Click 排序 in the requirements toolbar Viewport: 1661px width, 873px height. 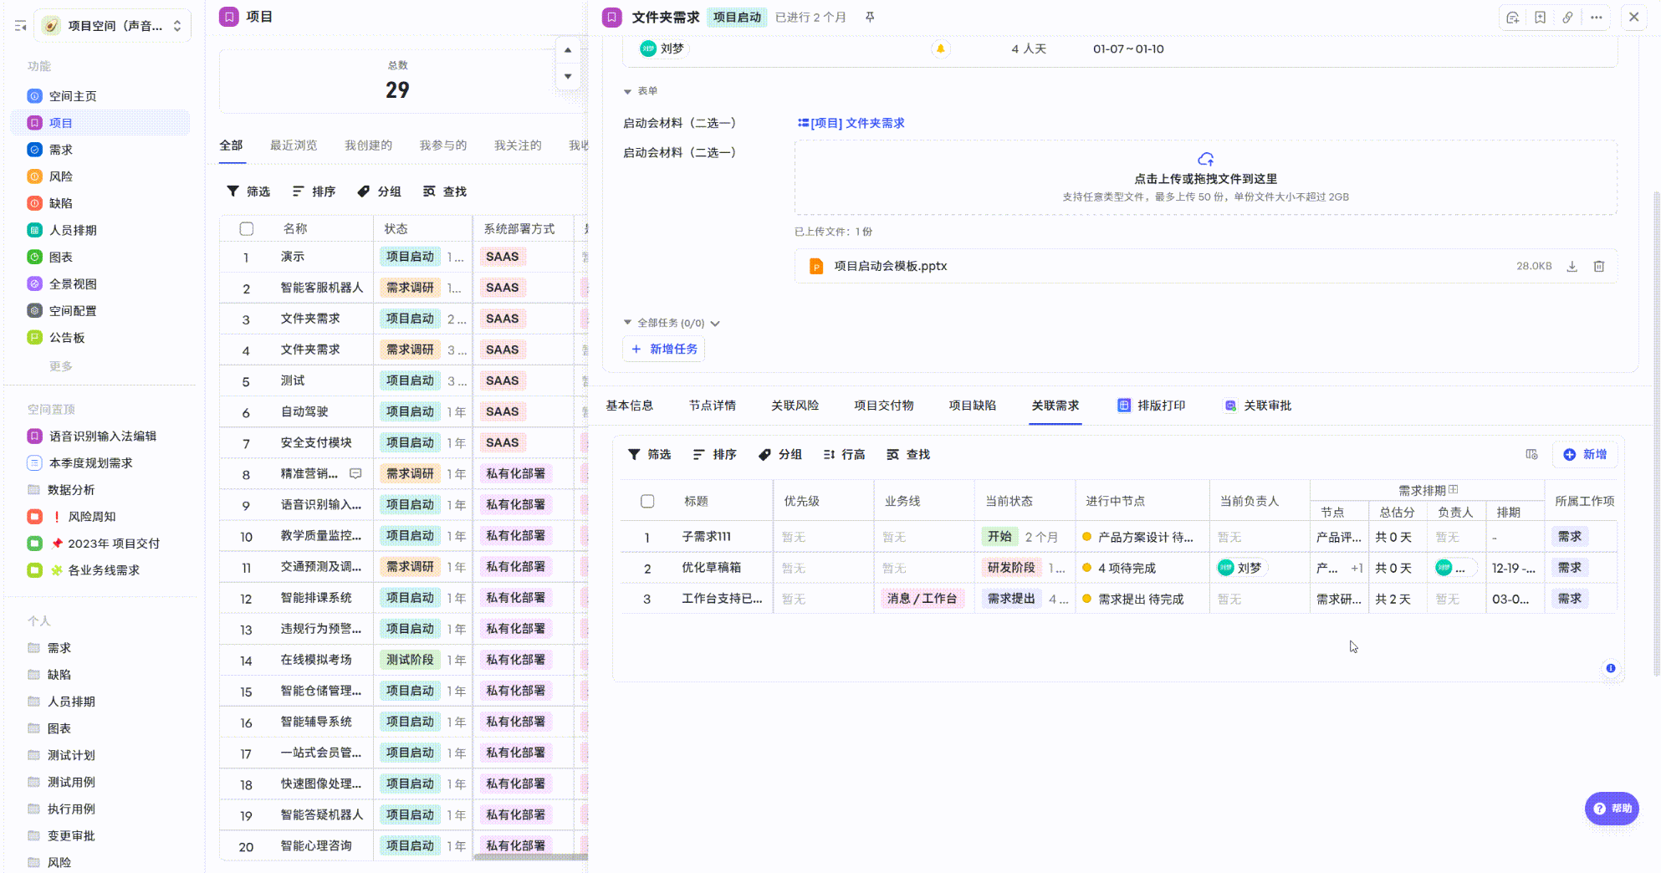[715, 454]
